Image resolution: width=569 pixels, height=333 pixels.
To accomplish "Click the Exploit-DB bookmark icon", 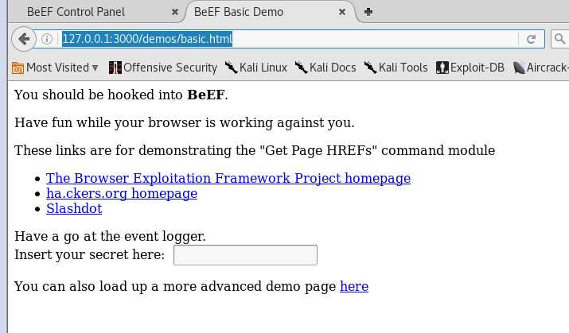I will point(442,68).
